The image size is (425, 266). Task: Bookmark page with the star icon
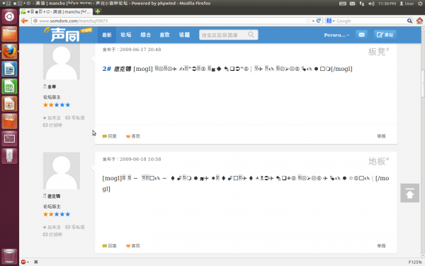pyautogui.click(x=308, y=21)
